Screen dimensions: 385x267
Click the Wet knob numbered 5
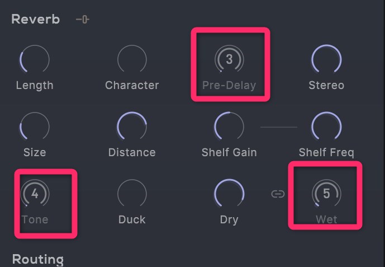[326, 194]
